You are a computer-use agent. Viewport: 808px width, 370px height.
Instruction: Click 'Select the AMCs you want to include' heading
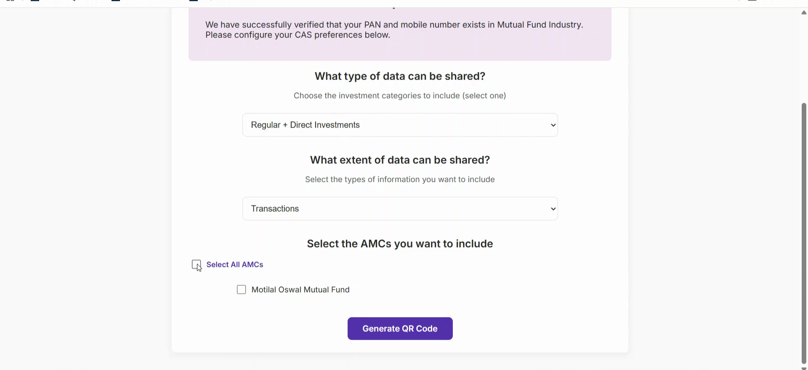click(x=400, y=244)
